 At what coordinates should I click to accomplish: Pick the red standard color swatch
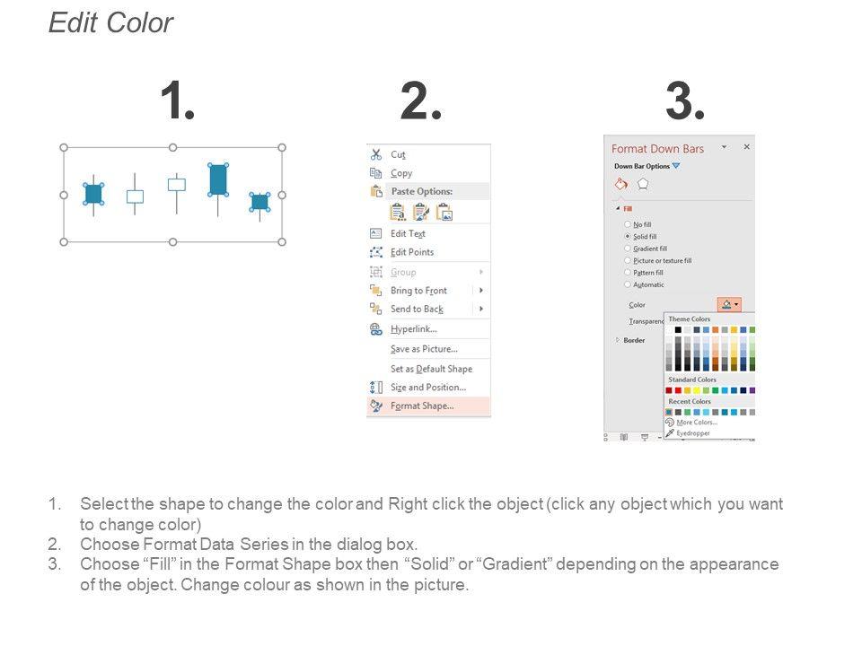tap(679, 390)
